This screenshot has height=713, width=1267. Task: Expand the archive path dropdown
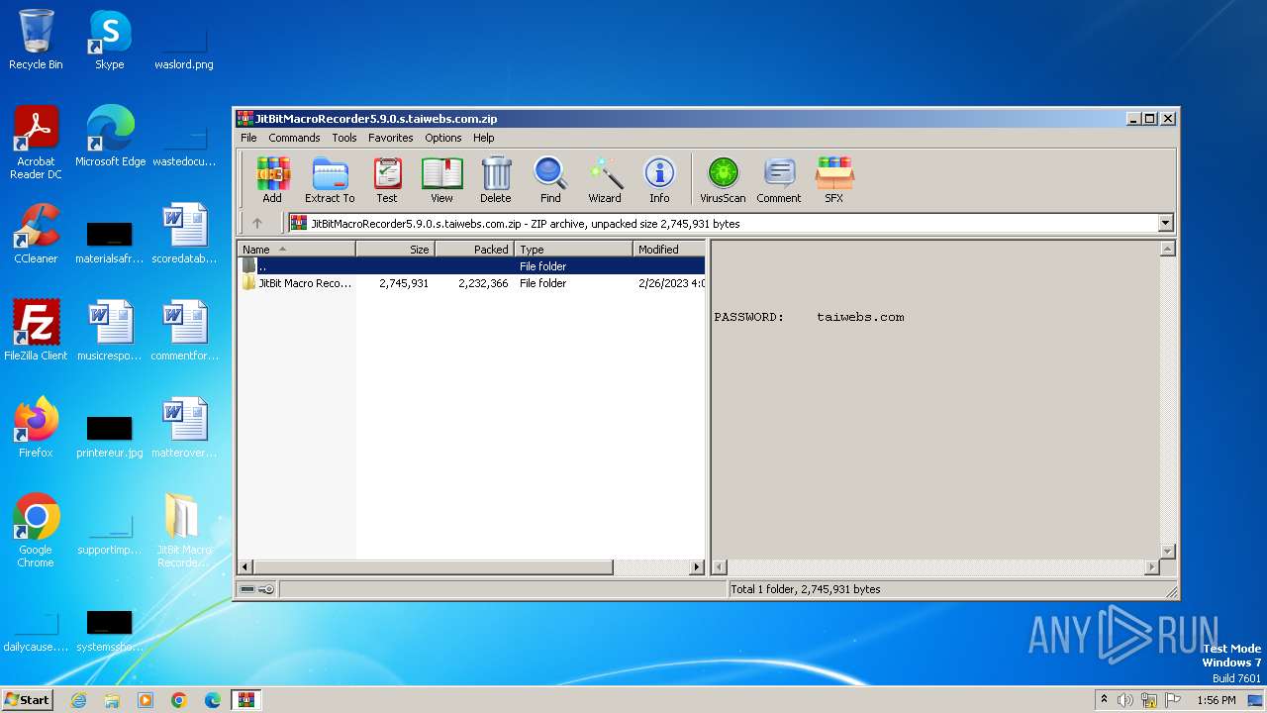tap(1165, 224)
